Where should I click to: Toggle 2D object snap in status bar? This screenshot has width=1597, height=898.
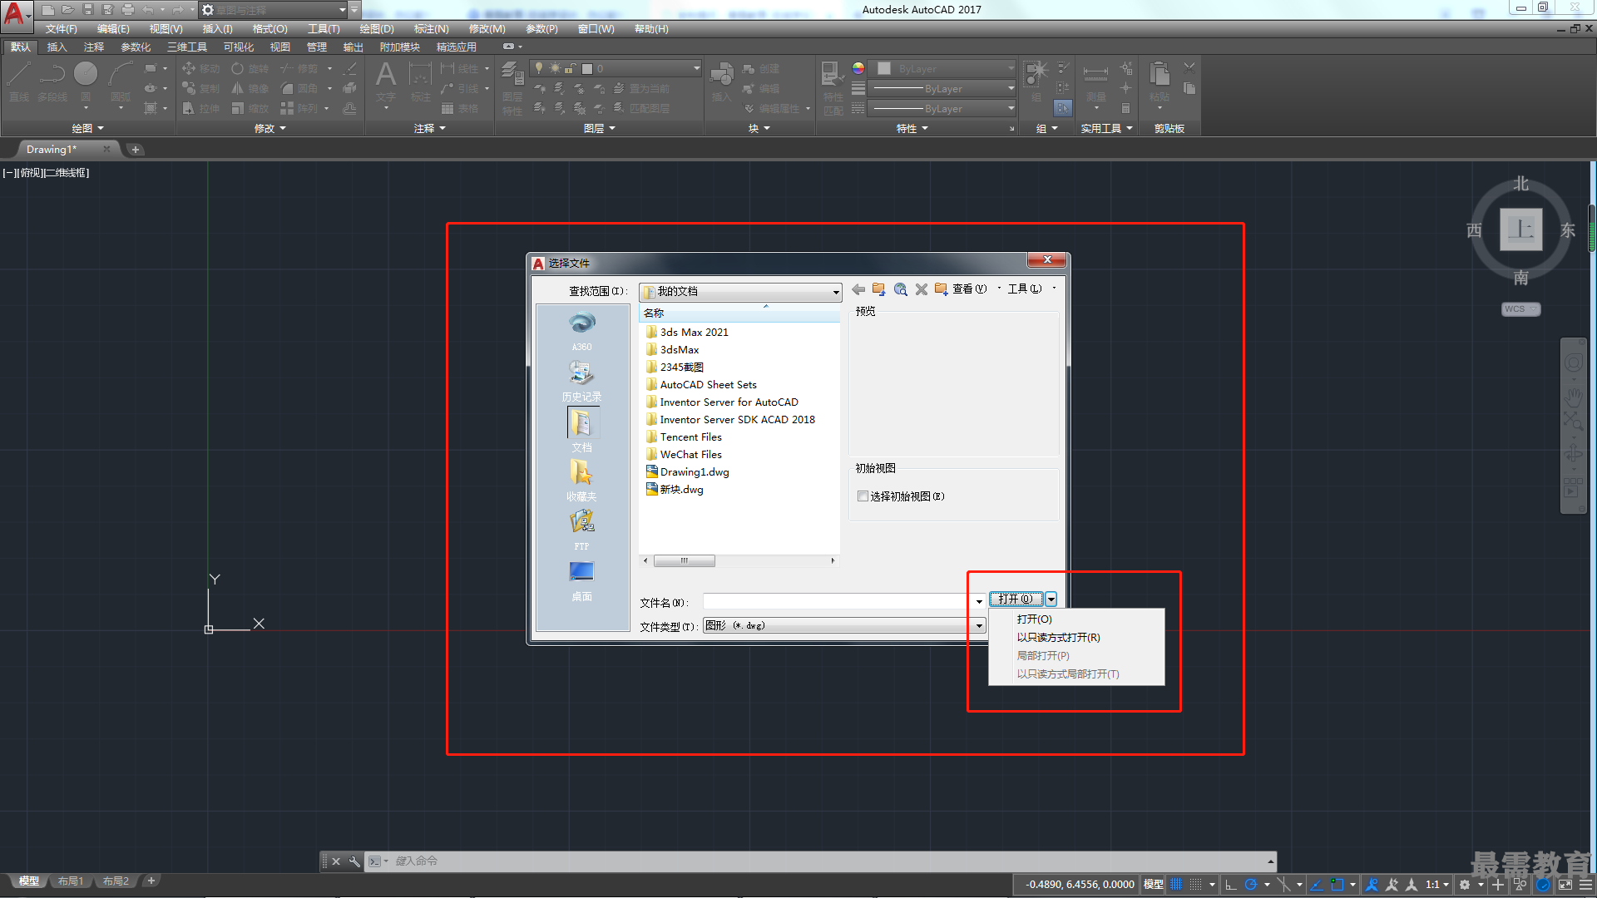1337,885
